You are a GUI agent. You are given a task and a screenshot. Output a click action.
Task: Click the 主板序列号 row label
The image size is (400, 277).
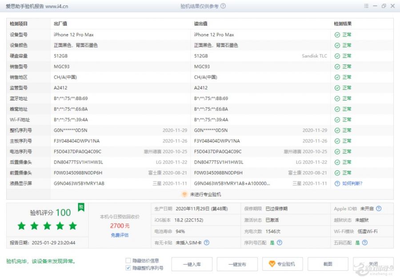(20, 141)
